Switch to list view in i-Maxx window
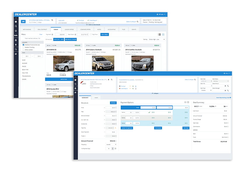 [159, 34]
